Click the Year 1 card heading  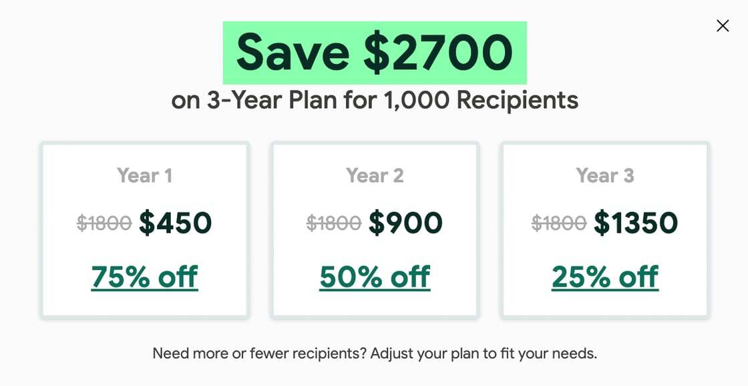[x=144, y=175]
